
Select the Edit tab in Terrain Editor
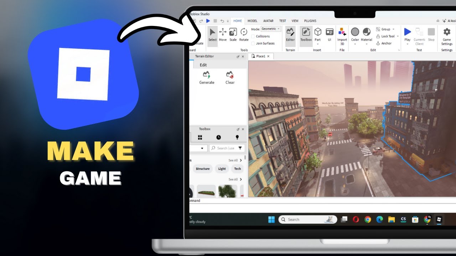click(x=203, y=65)
